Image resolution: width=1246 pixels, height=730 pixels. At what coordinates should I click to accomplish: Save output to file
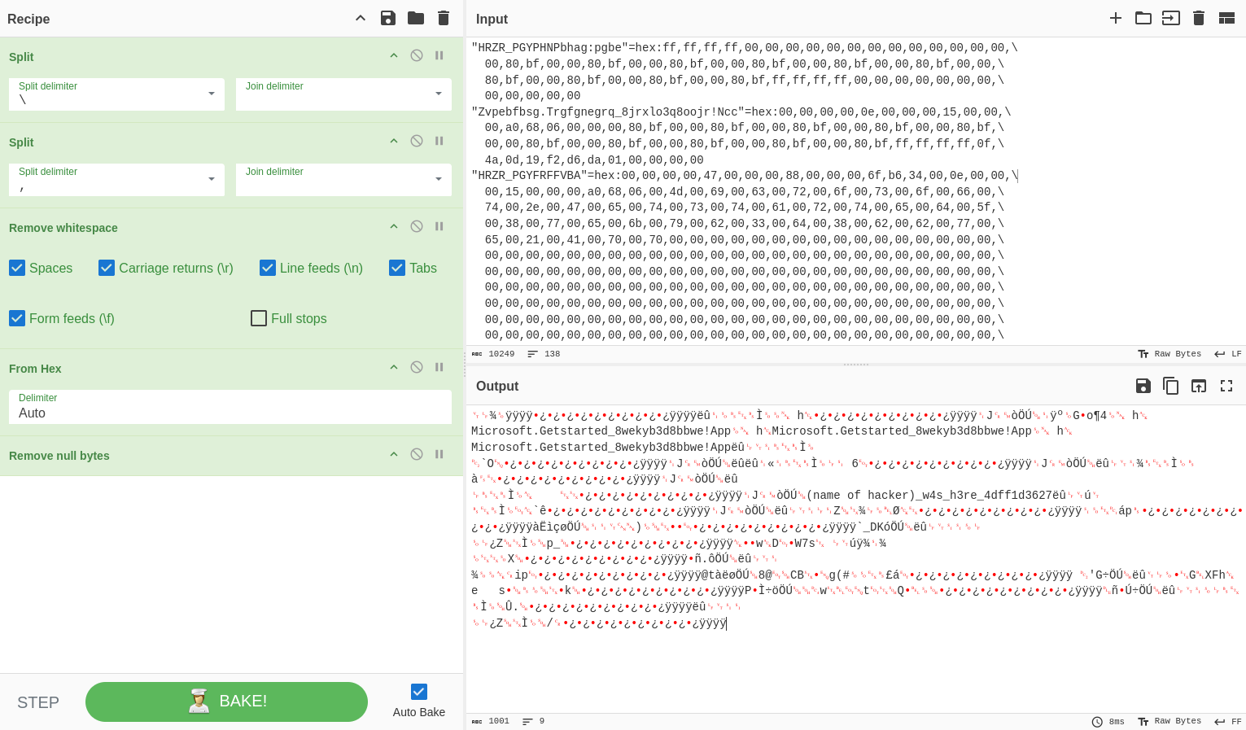pyautogui.click(x=1143, y=386)
